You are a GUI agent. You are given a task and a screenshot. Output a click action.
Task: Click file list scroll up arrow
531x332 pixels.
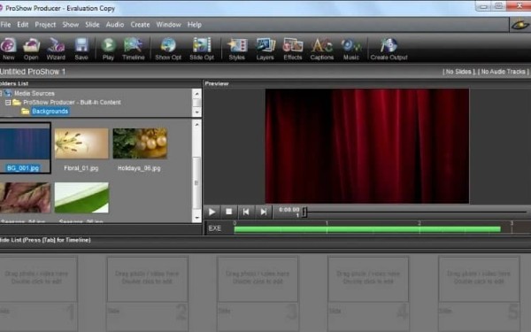click(x=196, y=125)
